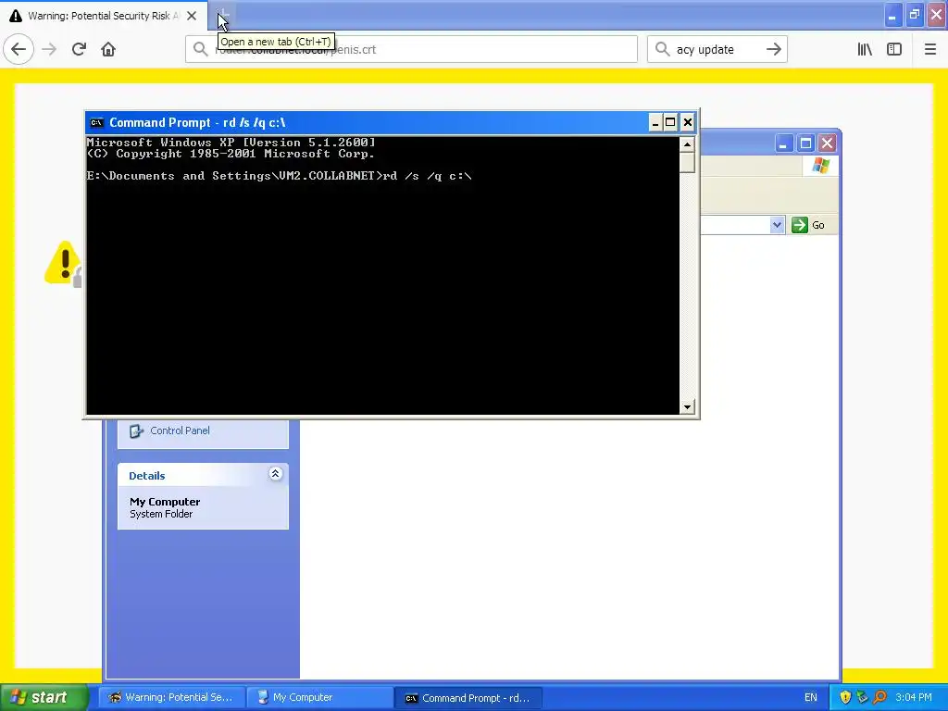Image resolution: width=948 pixels, height=711 pixels.
Task: Close the Warning: Potential Security Risk tab
Action: tap(192, 16)
